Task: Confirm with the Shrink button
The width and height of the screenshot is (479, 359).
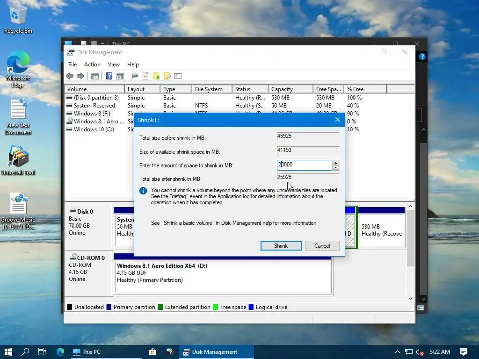Action: tap(281, 246)
